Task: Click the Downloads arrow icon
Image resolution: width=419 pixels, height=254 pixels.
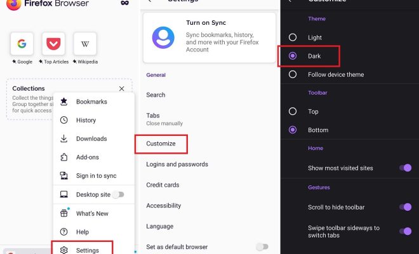Action: [64, 138]
